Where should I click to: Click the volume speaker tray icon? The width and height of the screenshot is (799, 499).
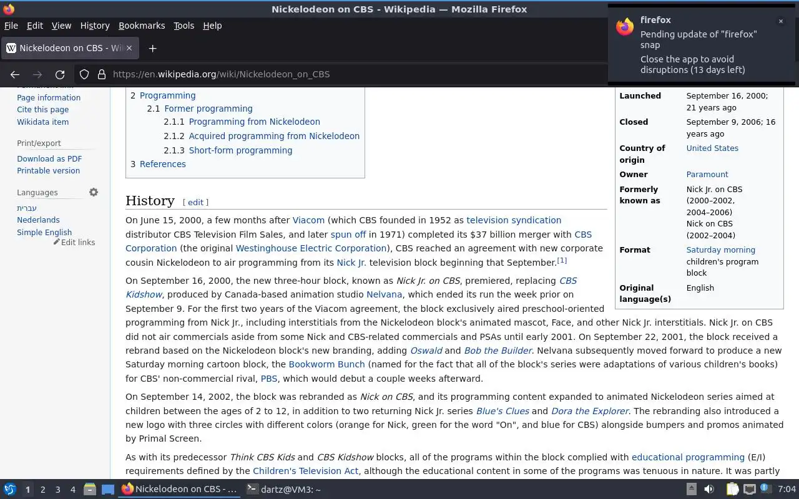tap(708, 490)
